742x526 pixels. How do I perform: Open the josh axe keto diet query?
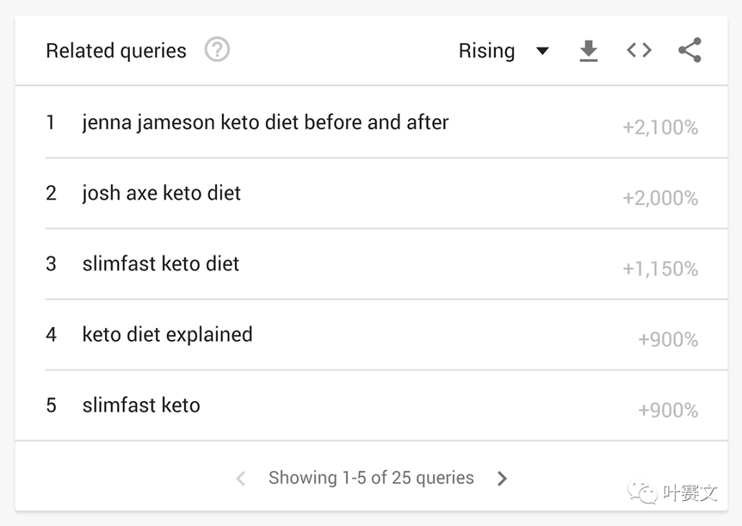click(x=161, y=193)
